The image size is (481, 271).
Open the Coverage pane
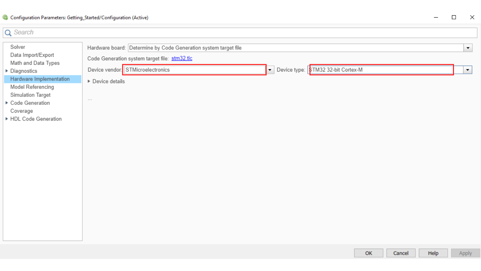(22, 111)
